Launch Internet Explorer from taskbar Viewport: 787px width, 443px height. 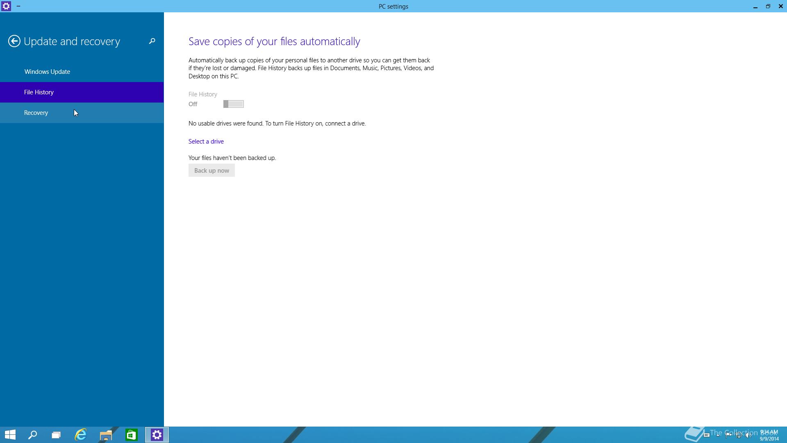(81, 435)
